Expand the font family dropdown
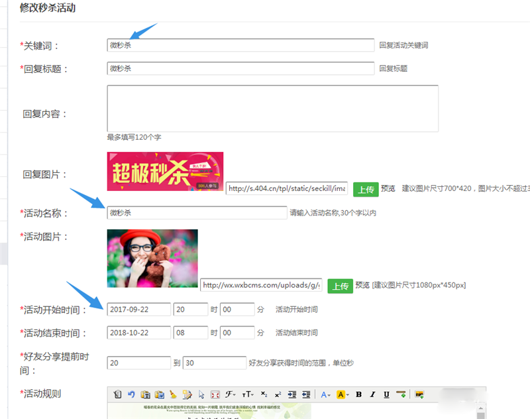 tap(229, 394)
